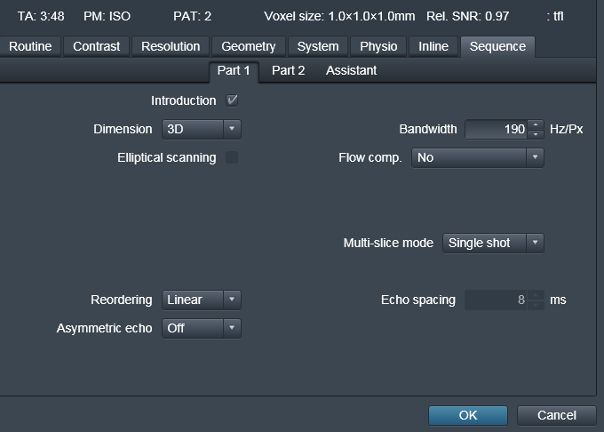The image size is (604, 432).
Task: Open the Resolution tab
Action: click(171, 46)
